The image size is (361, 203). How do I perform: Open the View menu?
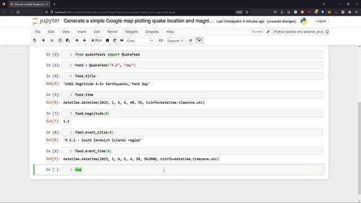[x=65, y=32]
